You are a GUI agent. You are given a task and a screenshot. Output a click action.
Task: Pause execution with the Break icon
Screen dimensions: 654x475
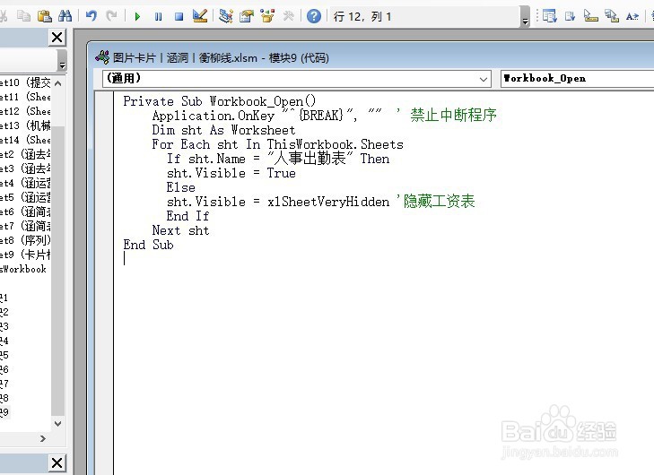tap(158, 17)
